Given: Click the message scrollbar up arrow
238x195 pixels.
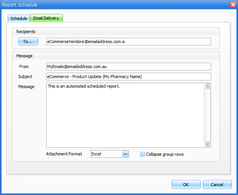Looking at the screenshot, I should [x=207, y=87].
